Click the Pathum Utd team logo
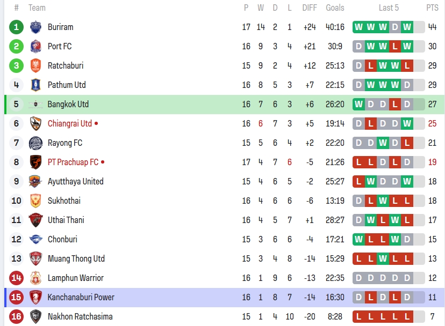Screen dimensions: 445x326 pos(35,85)
